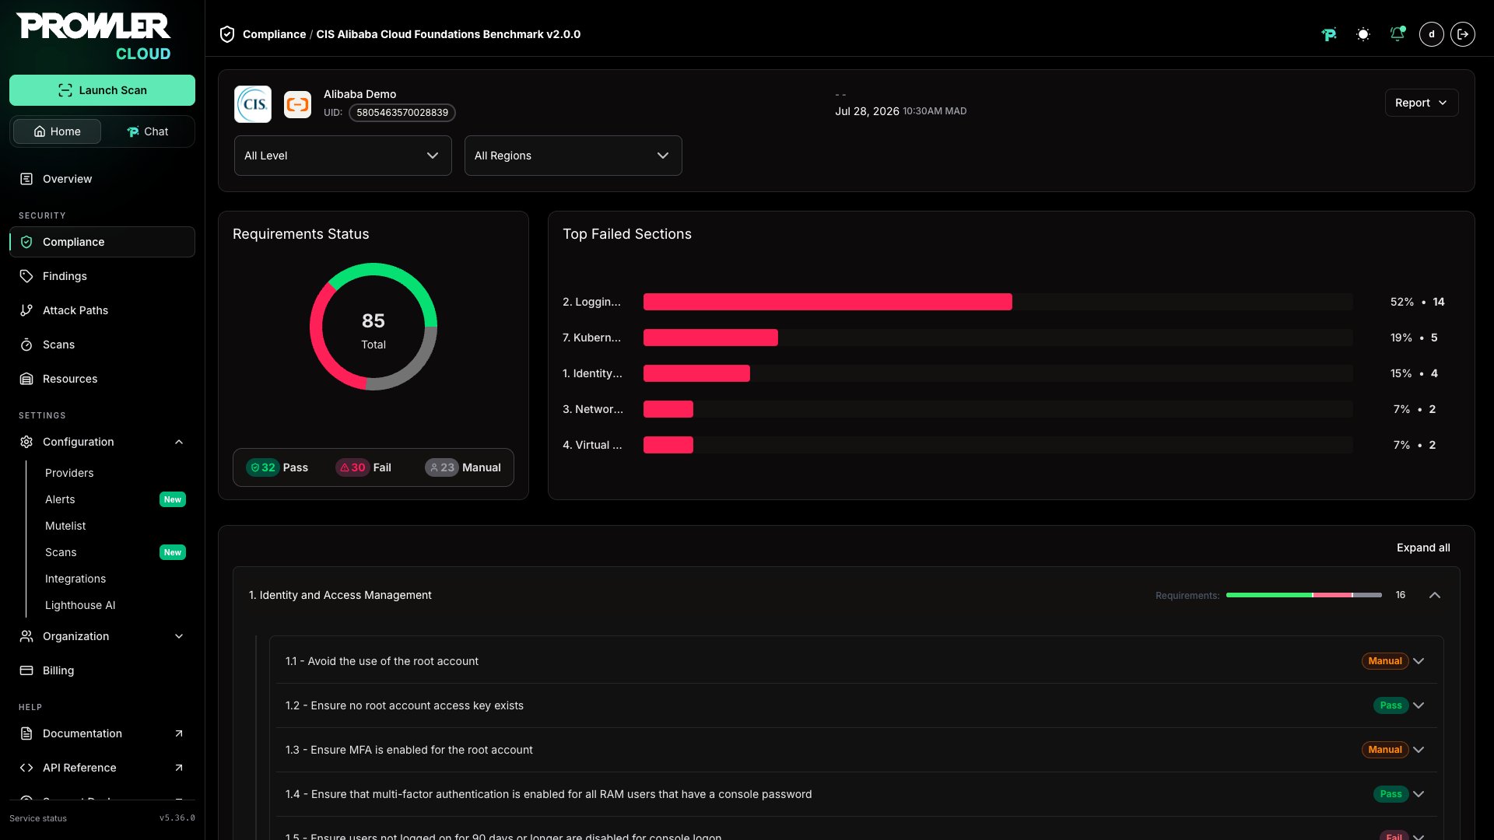Click 'Alibaba Demo' provider name
This screenshot has height=840, width=1494.
[x=359, y=94]
